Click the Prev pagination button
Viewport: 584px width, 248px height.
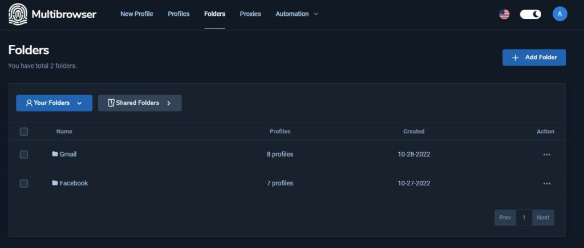[505, 217]
